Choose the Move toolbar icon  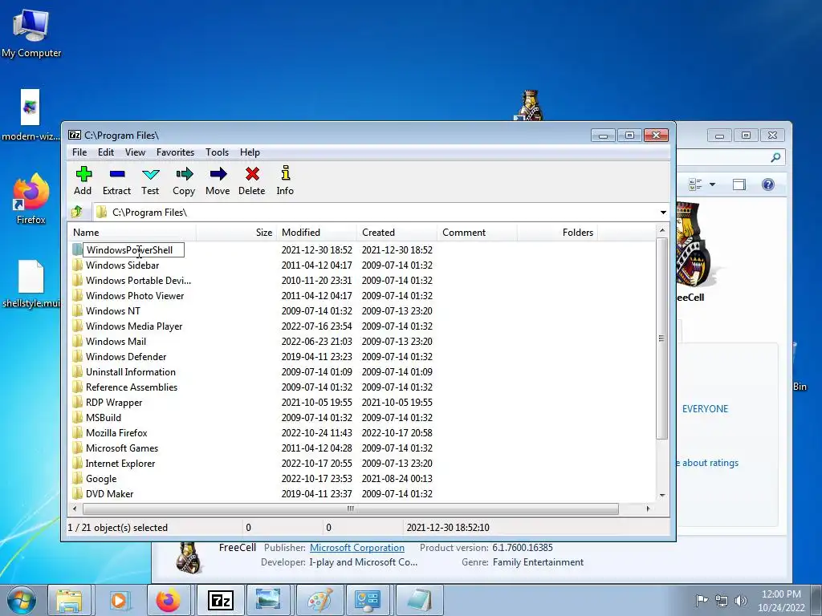(218, 181)
